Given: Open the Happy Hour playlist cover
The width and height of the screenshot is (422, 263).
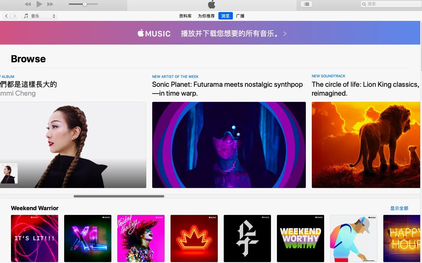Looking at the screenshot, I should 402,239.
